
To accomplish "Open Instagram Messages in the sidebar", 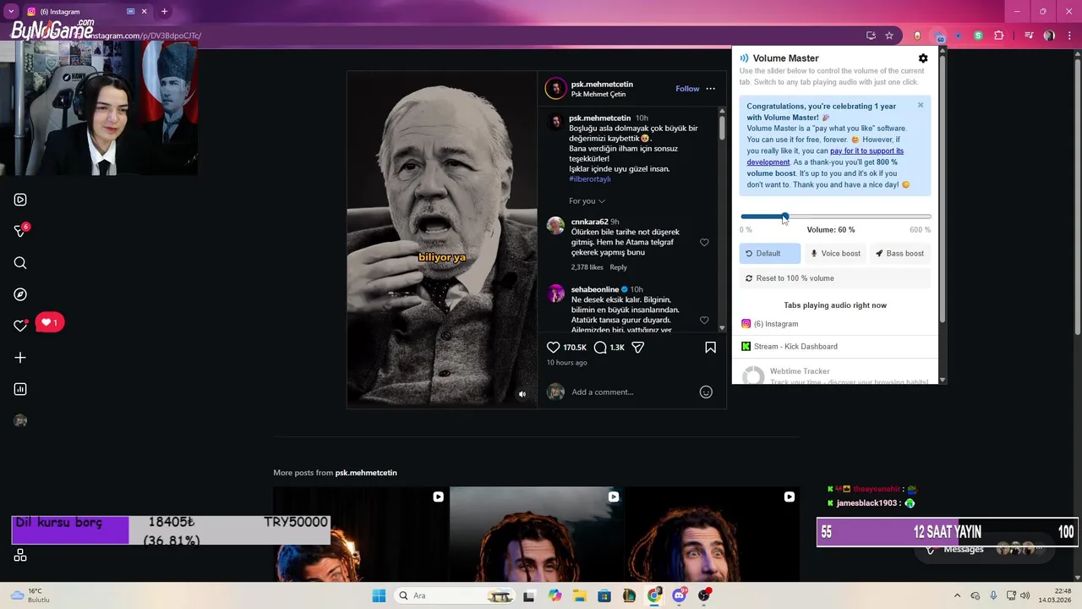I will click(20, 231).
